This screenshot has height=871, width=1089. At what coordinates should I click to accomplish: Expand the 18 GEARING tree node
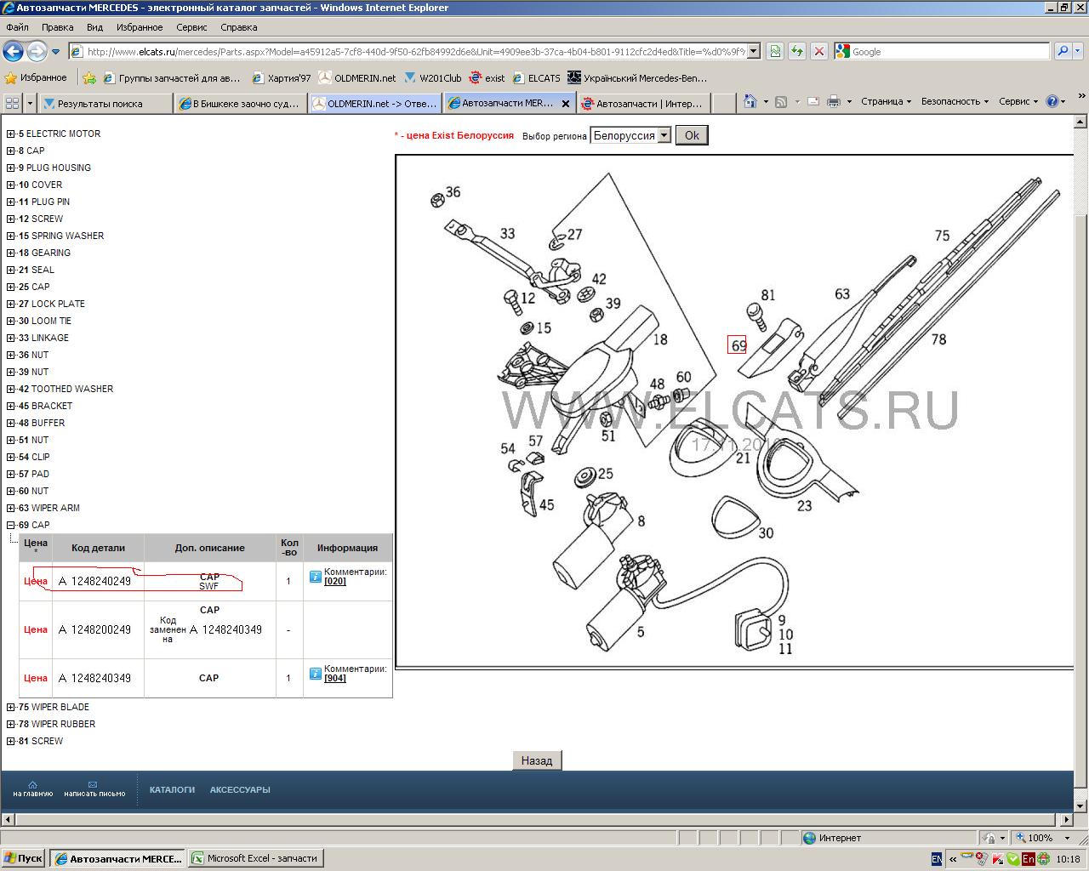click(11, 253)
